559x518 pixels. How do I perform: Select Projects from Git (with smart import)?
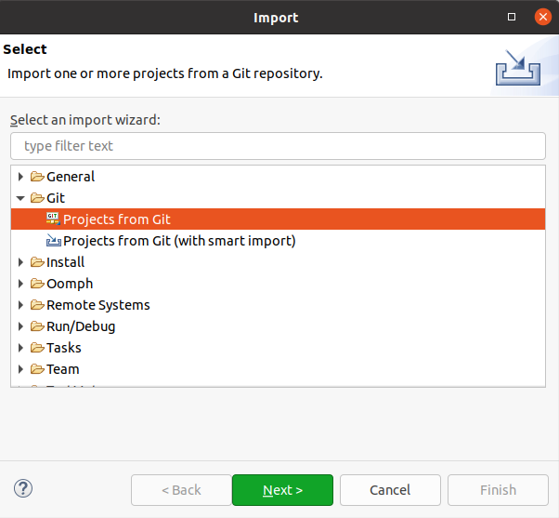coord(178,241)
